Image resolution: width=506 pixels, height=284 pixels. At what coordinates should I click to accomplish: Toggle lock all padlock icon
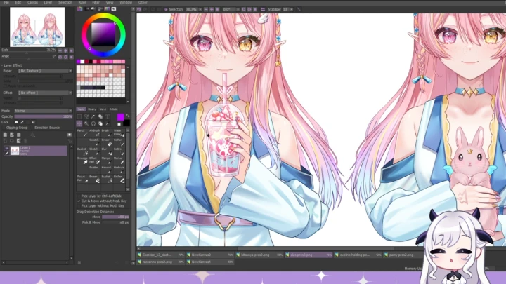33,122
